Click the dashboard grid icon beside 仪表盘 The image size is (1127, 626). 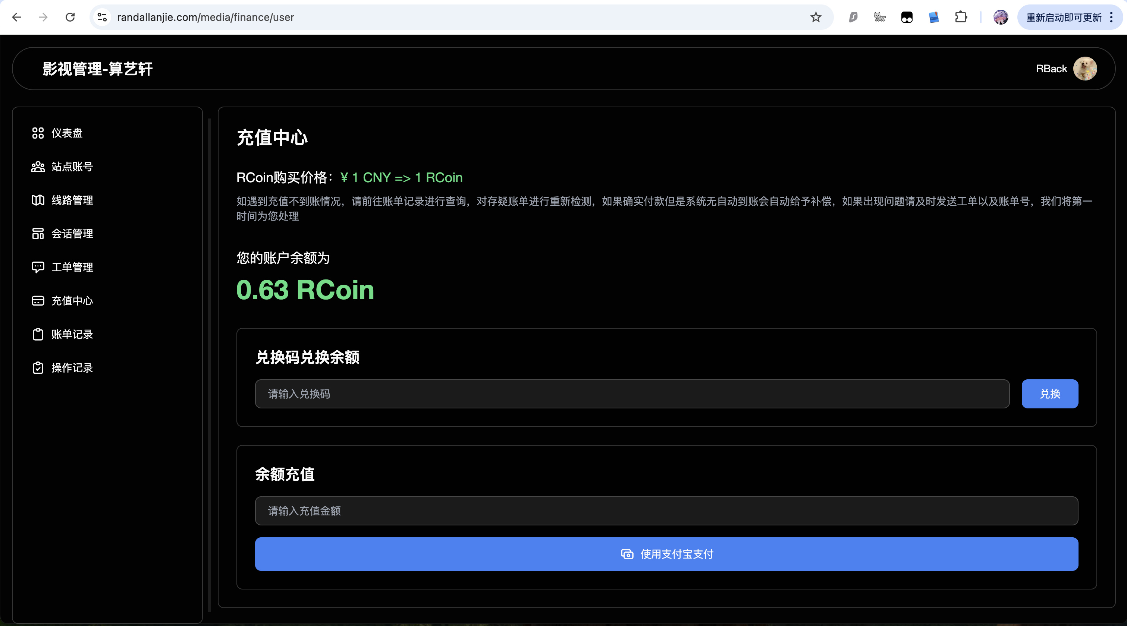(x=38, y=133)
